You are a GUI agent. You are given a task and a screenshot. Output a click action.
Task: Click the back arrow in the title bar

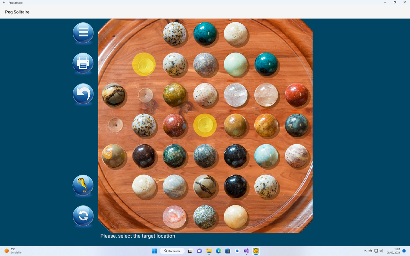click(4, 3)
